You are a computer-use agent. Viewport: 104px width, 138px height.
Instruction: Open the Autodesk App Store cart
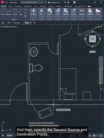pos(65,2)
